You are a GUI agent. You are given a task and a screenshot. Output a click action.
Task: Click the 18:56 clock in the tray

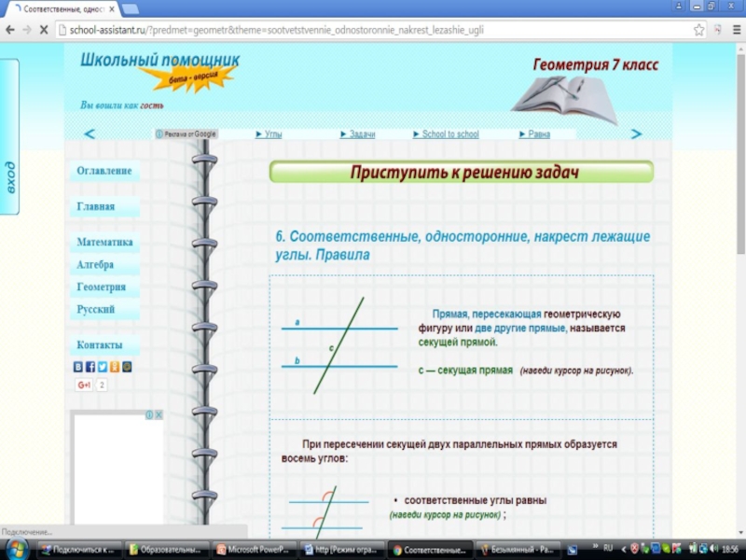pos(729,550)
